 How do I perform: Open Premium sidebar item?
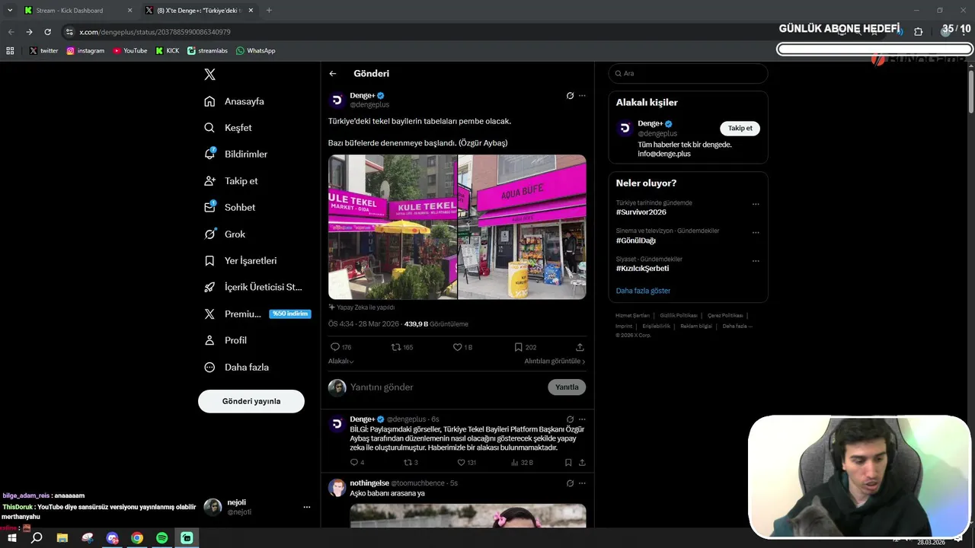coord(257,314)
